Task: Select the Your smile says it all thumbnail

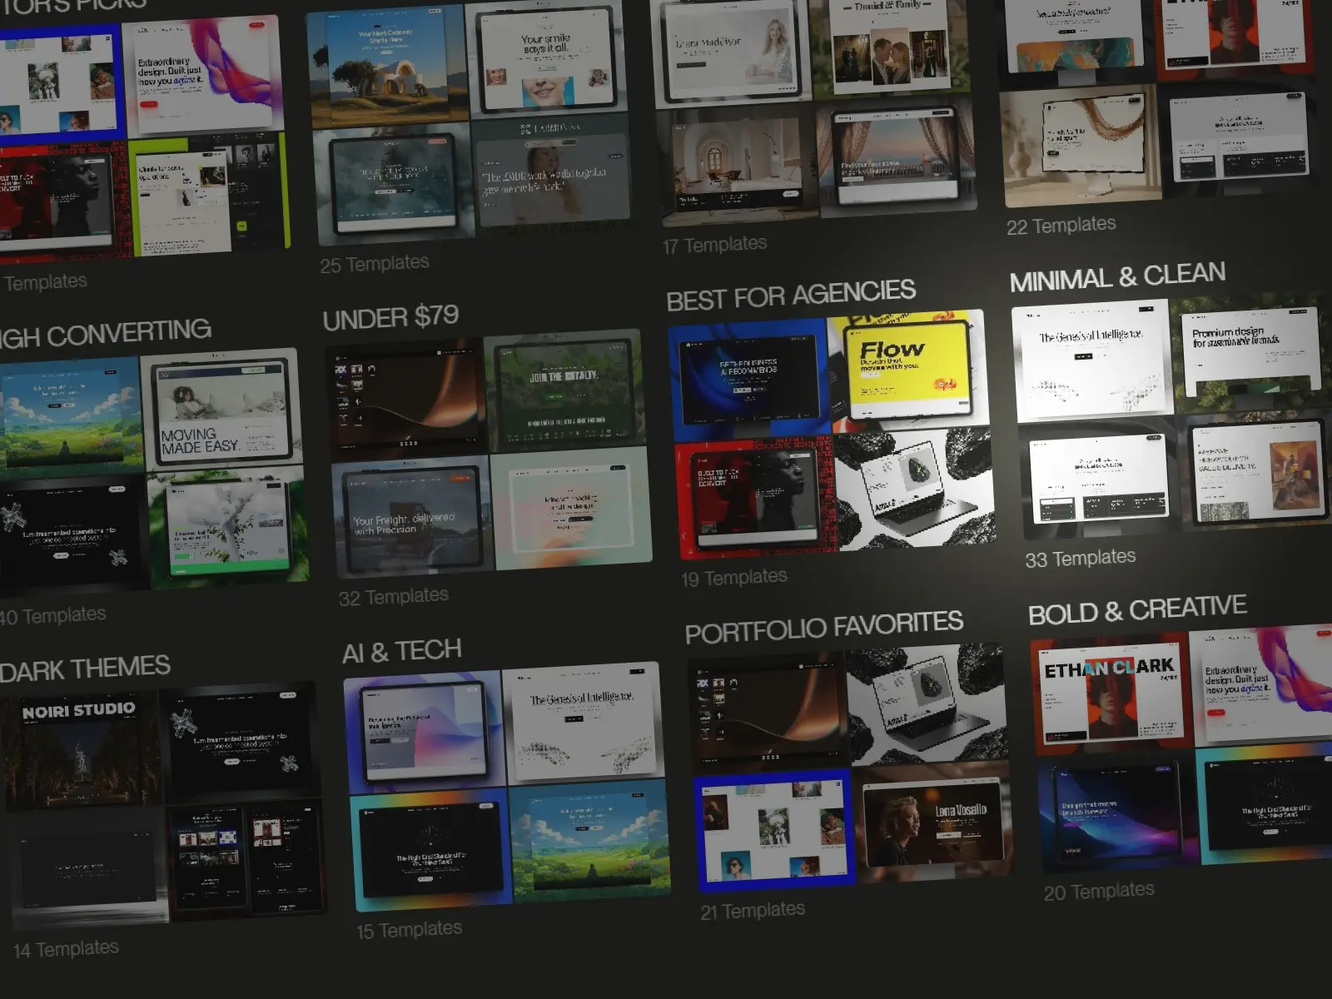Action: coord(548,60)
